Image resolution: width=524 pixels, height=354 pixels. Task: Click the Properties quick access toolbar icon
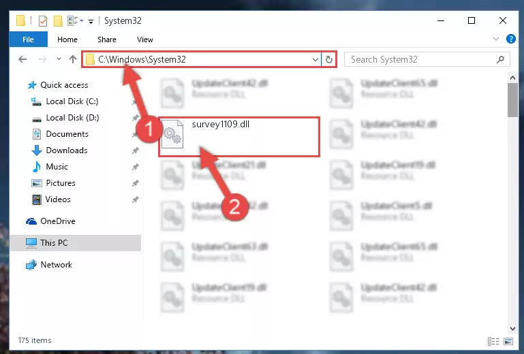click(43, 21)
